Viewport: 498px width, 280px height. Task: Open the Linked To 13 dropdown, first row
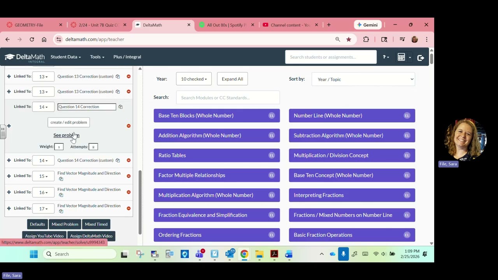click(43, 77)
